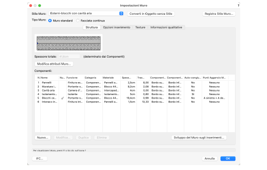Click the 19,4cm thickness cell

coord(131,98)
